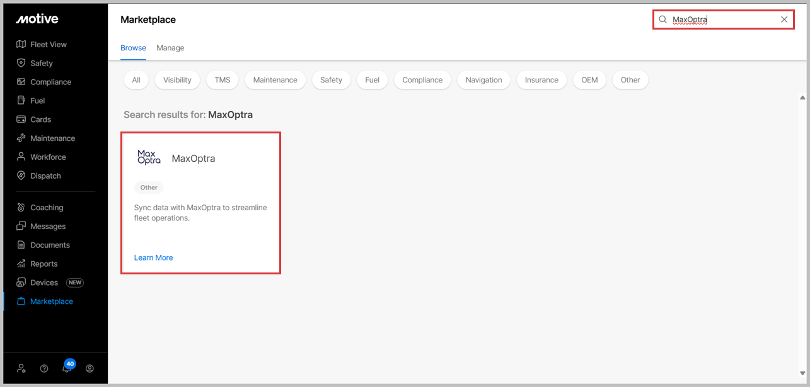This screenshot has height=387, width=810.
Task: Click the search magnifier icon
Action: [x=663, y=20]
